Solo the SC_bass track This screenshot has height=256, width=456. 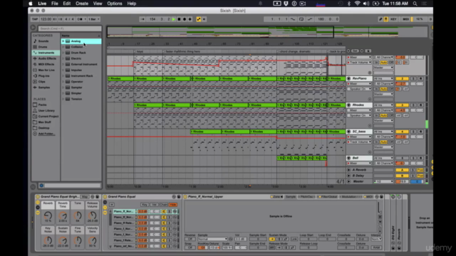(413, 132)
